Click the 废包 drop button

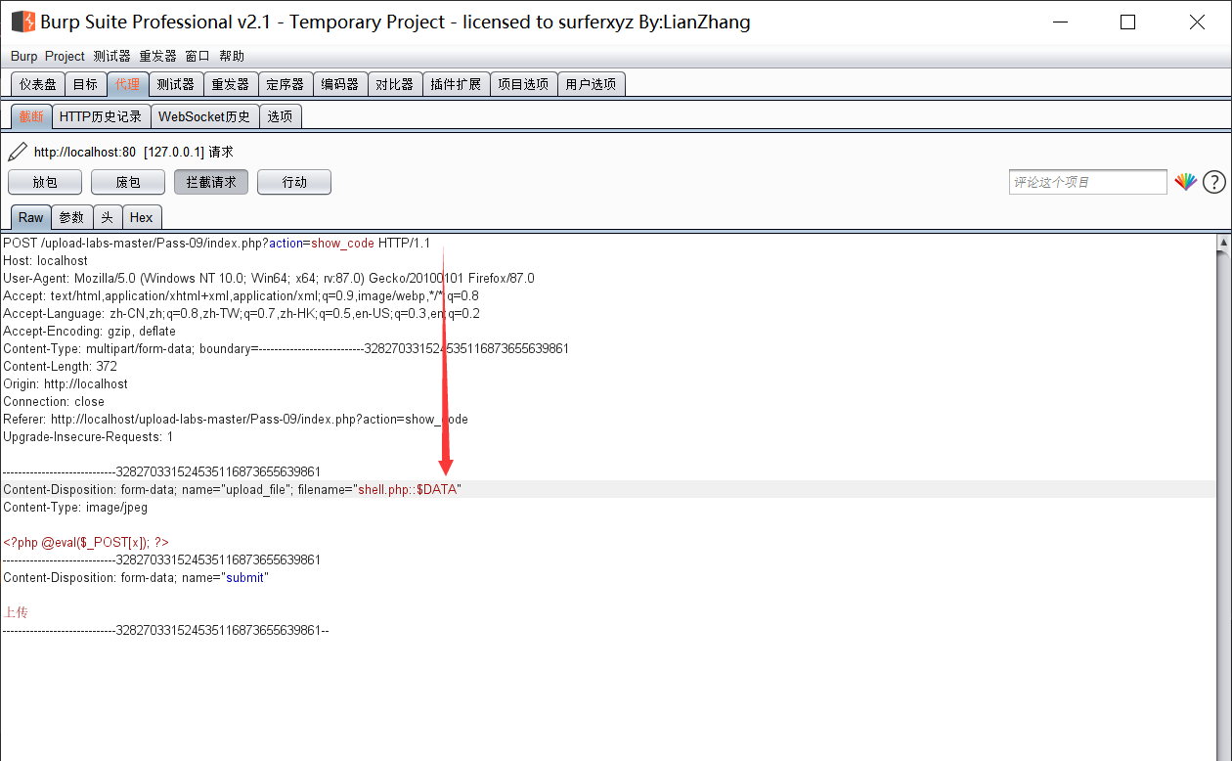click(x=128, y=182)
